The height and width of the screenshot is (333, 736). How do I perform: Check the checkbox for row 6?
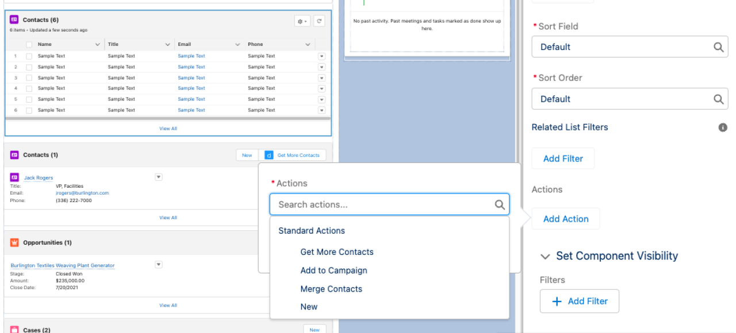pyautogui.click(x=29, y=110)
